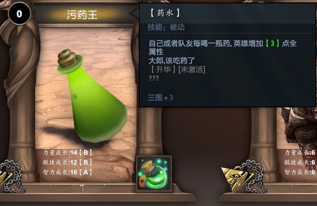Click the right card's 智力成长:6 row
This screenshot has height=206, width=317.
(x=300, y=172)
